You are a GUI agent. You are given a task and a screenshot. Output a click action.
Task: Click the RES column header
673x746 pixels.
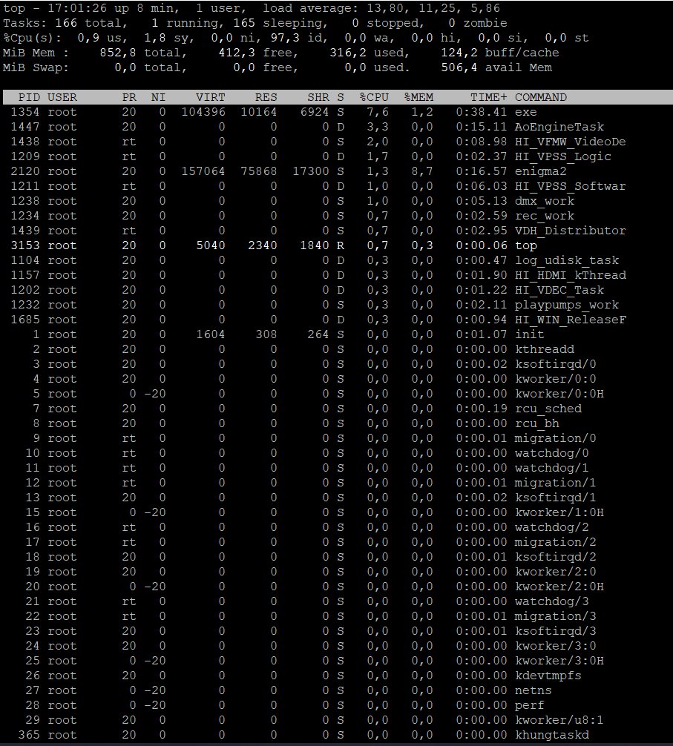266,97
